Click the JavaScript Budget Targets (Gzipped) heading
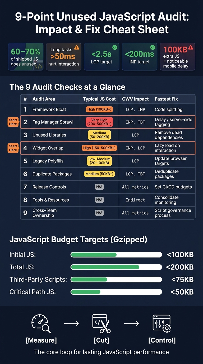203x364 pixels. (x=78, y=240)
